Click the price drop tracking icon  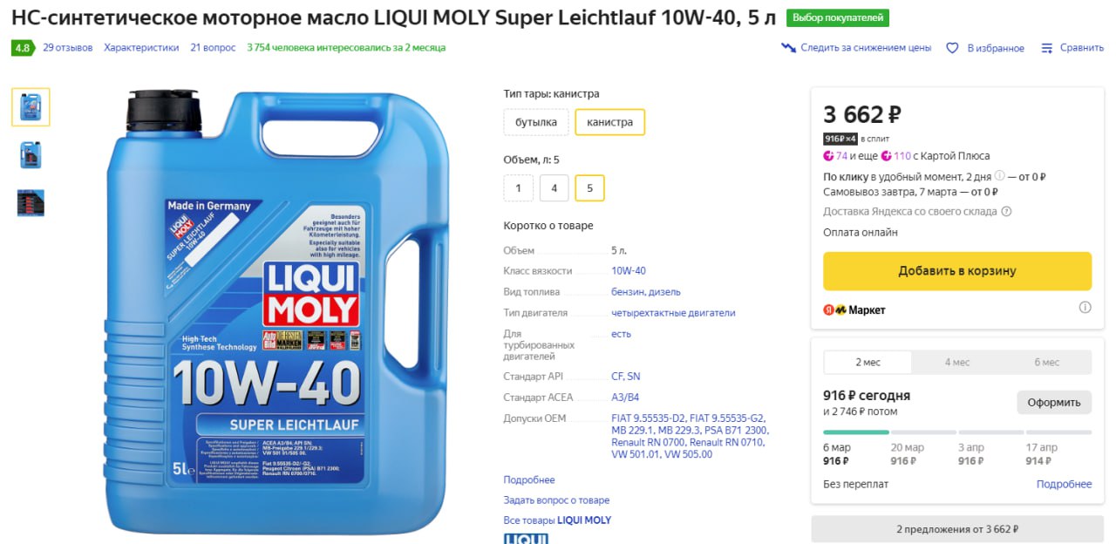click(x=788, y=48)
